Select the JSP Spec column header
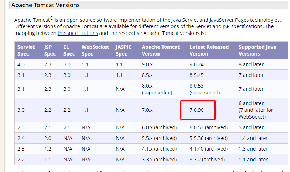The width and height of the screenshot is (290, 172). coord(50,50)
